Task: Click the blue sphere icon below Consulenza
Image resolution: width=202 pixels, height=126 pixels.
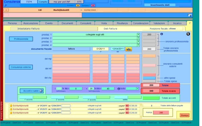Action: 5,5
